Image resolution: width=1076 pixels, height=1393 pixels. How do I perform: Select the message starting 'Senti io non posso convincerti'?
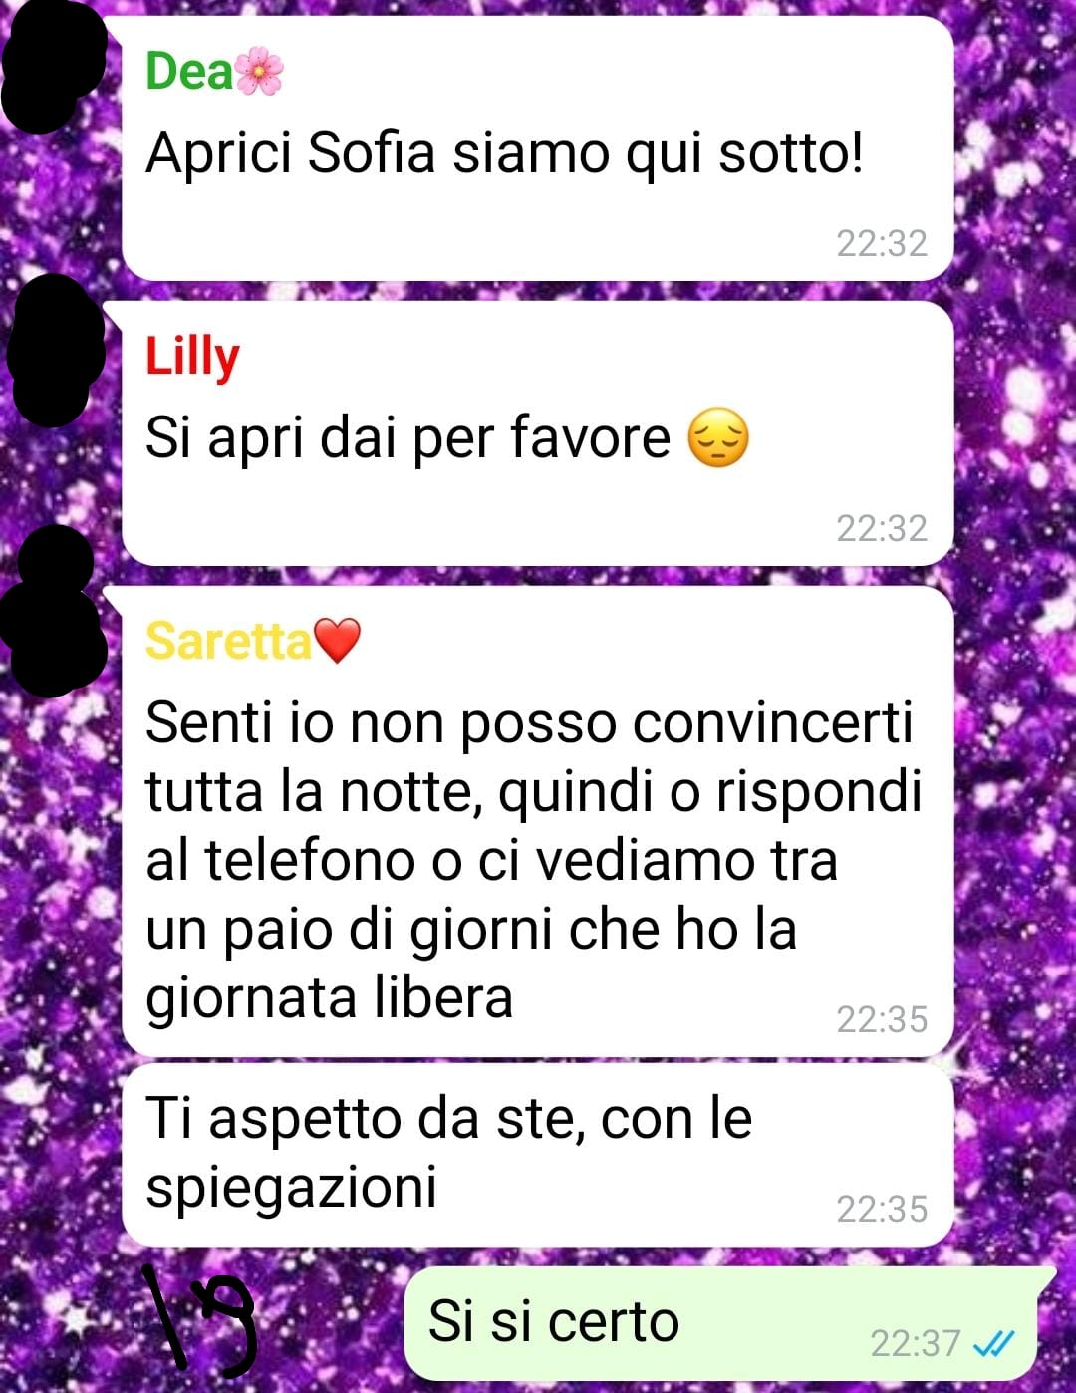click(x=537, y=821)
